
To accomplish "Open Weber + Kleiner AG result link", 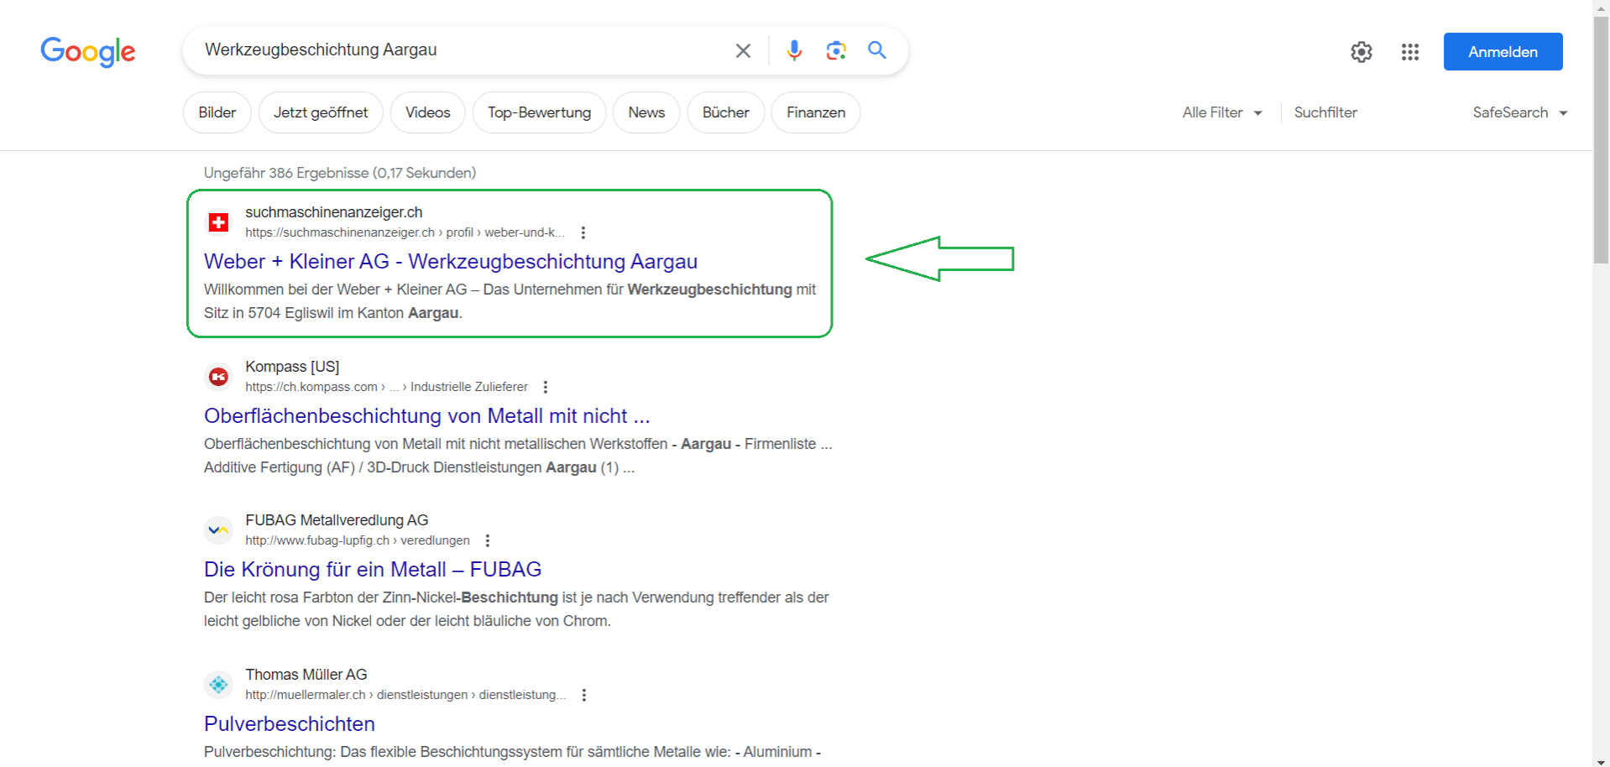I will (x=451, y=262).
